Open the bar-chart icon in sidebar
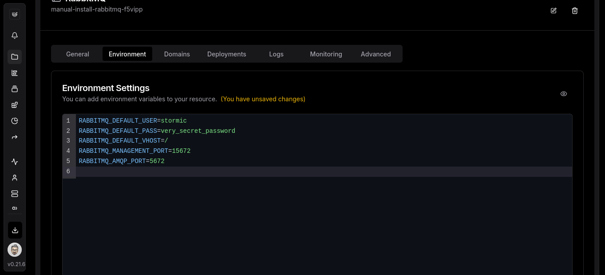This screenshot has width=605, height=275. click(15, 73)
